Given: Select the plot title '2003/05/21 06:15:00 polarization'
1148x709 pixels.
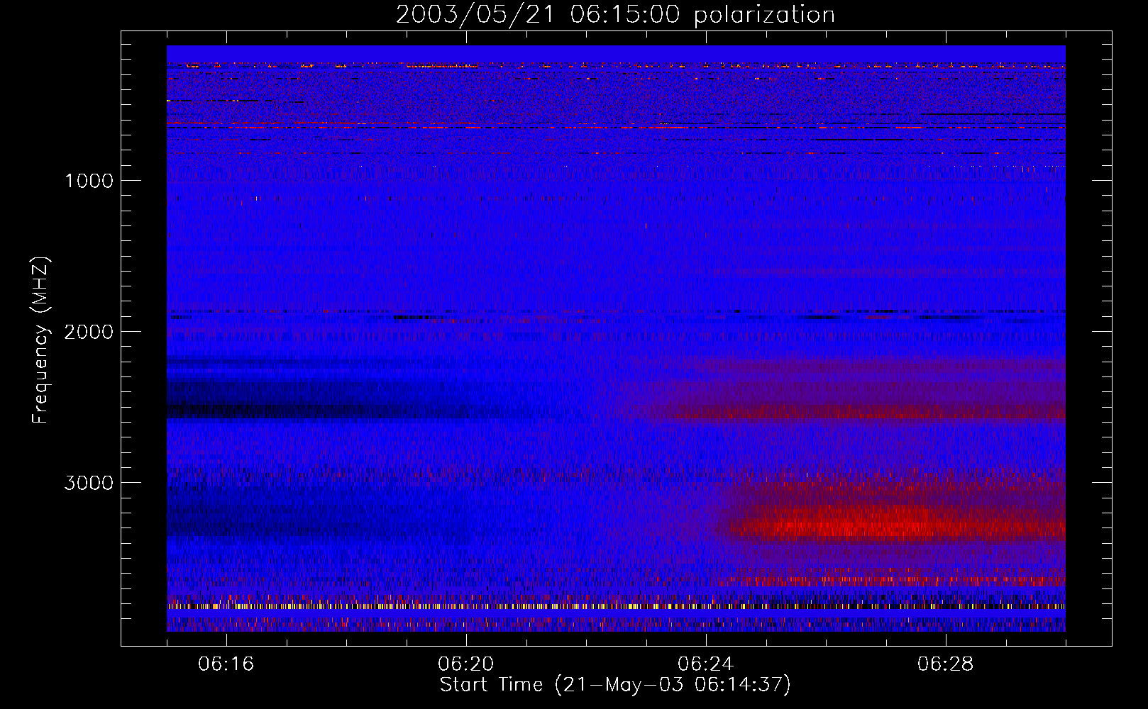Looking at the screenshot, I should (615, 15).
